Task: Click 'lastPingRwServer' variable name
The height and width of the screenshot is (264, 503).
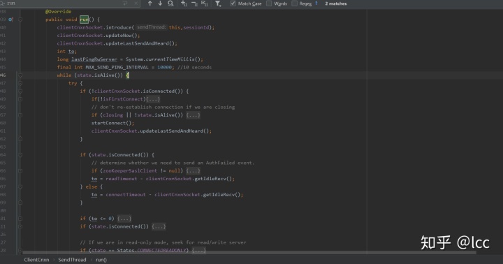Action: click(x=94, y=59)
